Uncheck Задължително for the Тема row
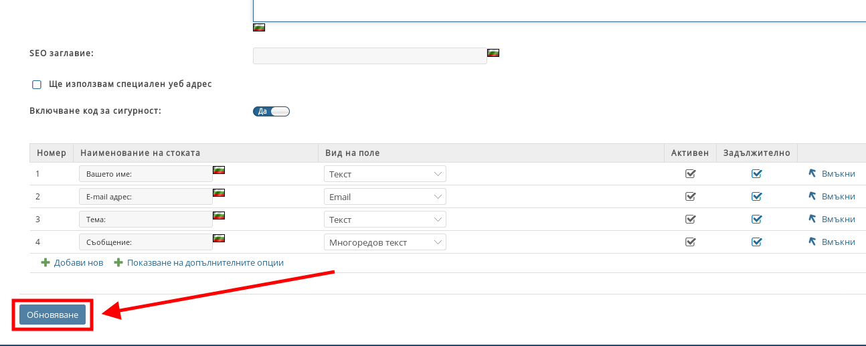This screenshot has height=346, width=866. [x=756, y=220]
